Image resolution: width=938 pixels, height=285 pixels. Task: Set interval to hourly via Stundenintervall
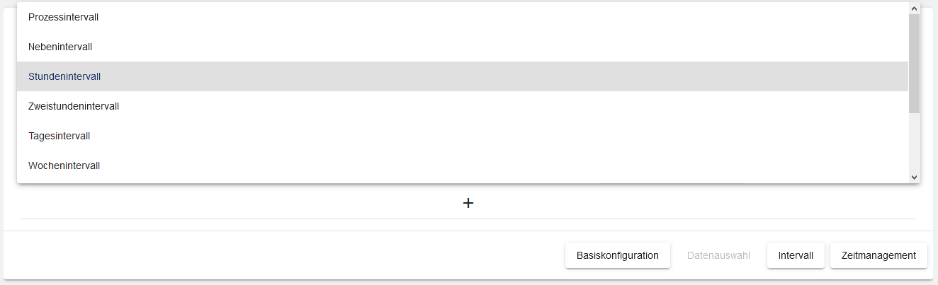[64, 76]
